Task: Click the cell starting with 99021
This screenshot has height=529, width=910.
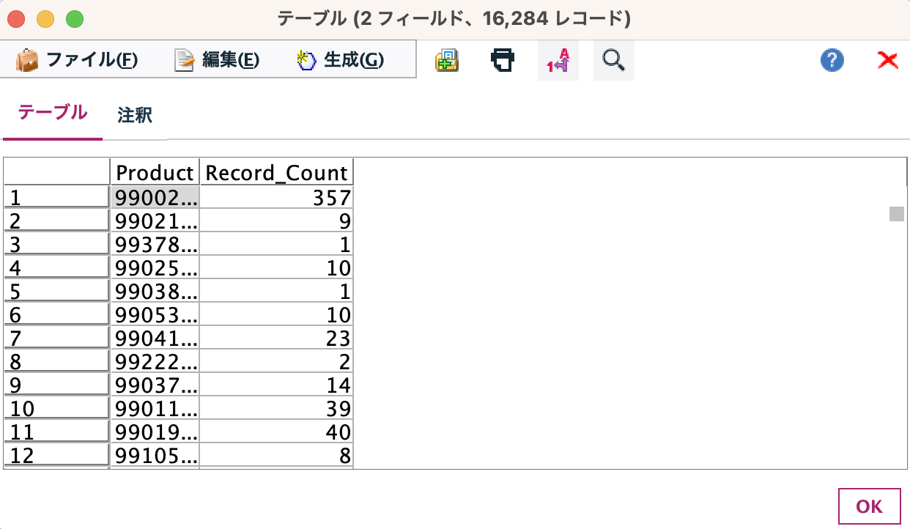Action: coord(154,220)
